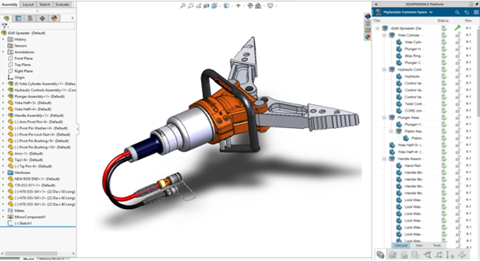
Task: Click the tag icon in blue header
Action: pyautogui.click(x=466, y=12)
